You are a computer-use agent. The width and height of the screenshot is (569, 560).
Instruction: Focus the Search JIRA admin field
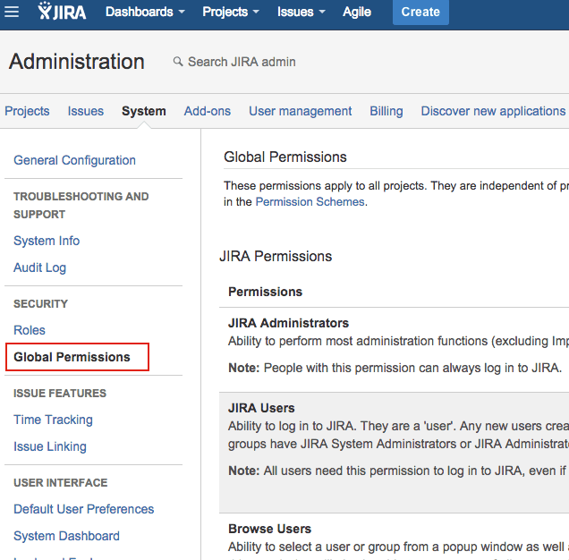[x=242, y=62]
